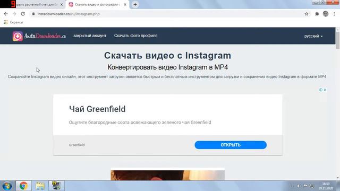Open the Extensions puzzle icon

(x=317, y=14)
